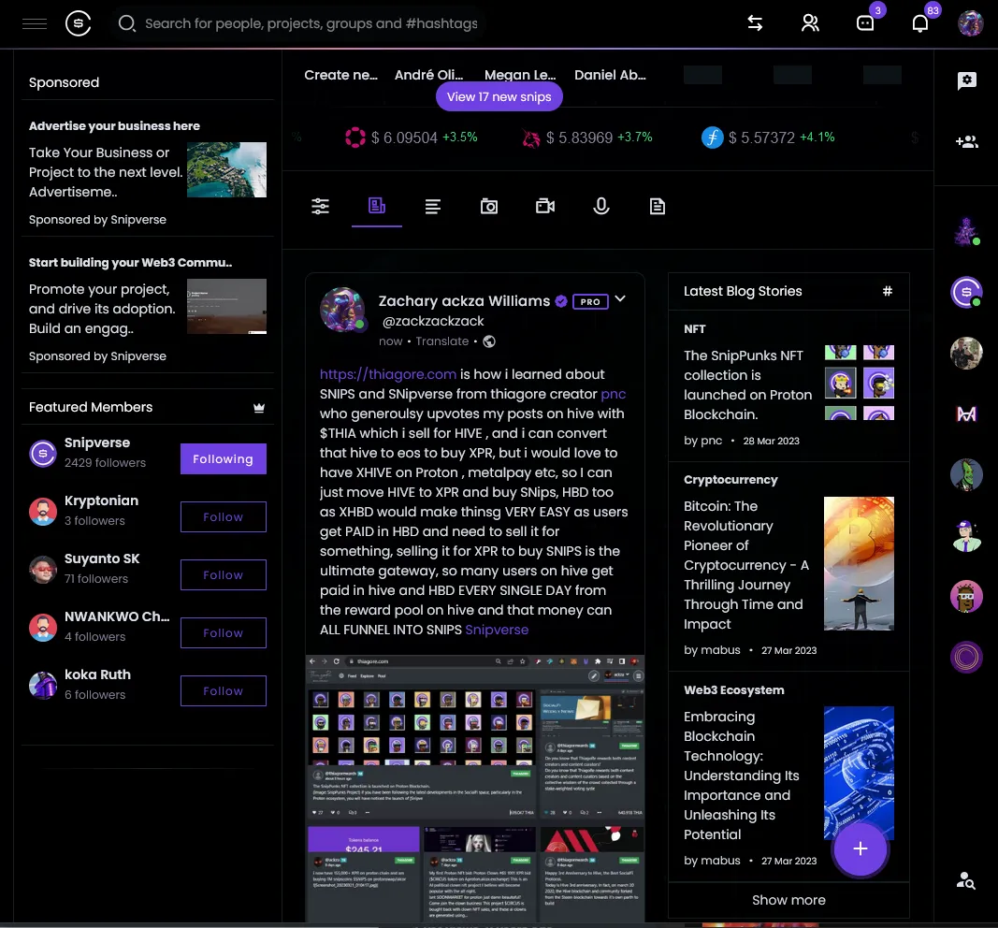Open the M logo chat contact
Screen dimensions: 998x928
pyautogui.click(x=966, y=414)
